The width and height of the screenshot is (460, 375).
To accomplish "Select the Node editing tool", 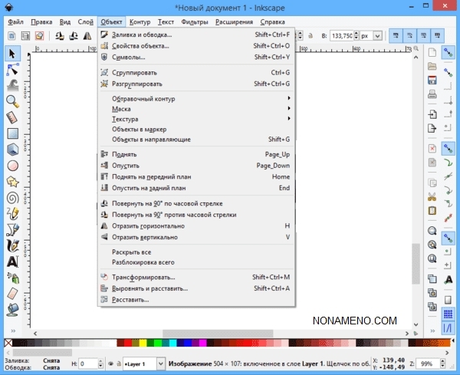I will pos(12,70).
